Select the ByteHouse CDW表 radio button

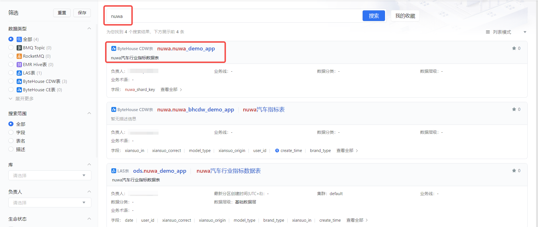(11, 81)
